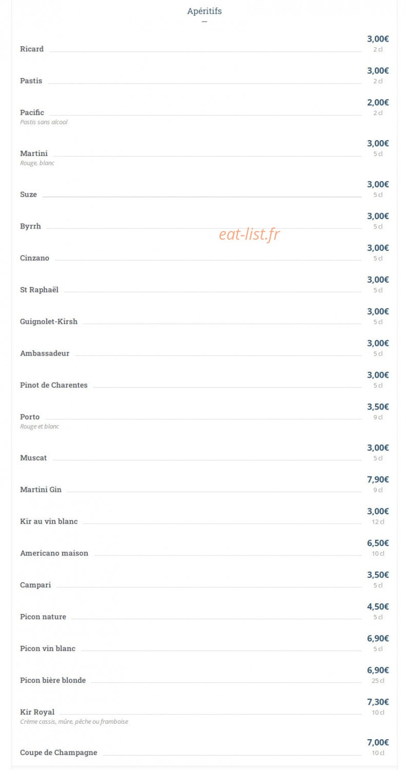407x770 pixels.
Task: Click the Picon bière blonde label
Action: [x=53, y=681]
